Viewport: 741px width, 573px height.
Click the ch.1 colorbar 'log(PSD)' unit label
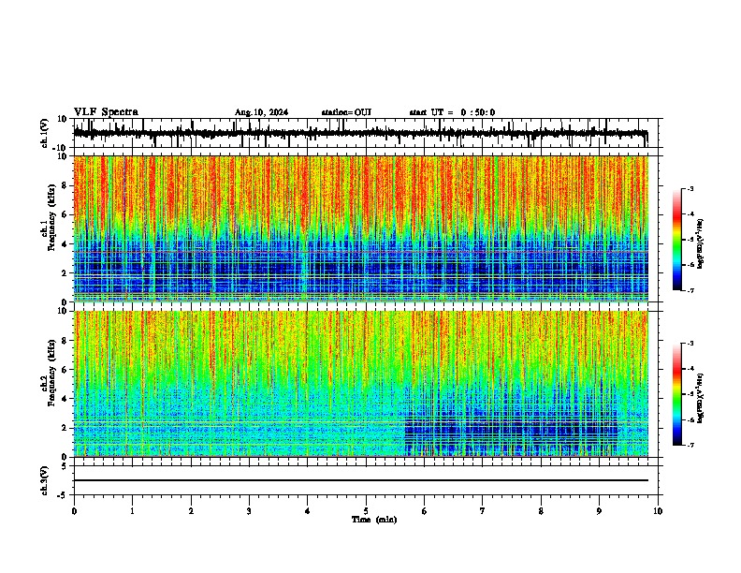pyautogui.click(x=701, y=243)
